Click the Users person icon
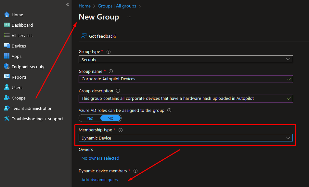Viewport: 309px width, 187px height. tap(7, 87)
